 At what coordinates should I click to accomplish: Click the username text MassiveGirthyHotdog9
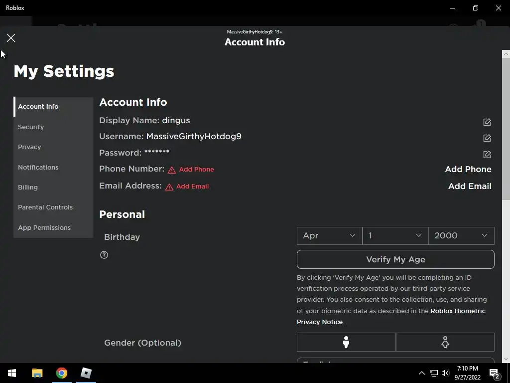(x=194, y=136)
